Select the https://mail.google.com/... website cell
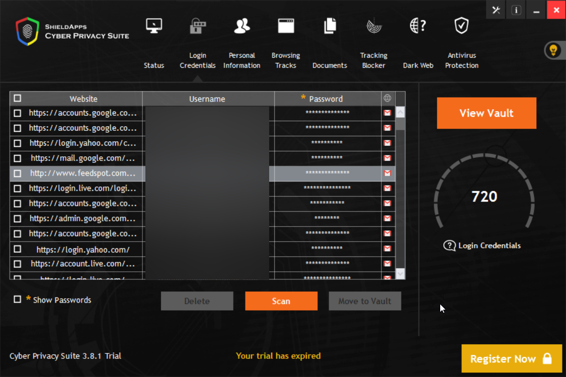 click(x=83, y=158)
